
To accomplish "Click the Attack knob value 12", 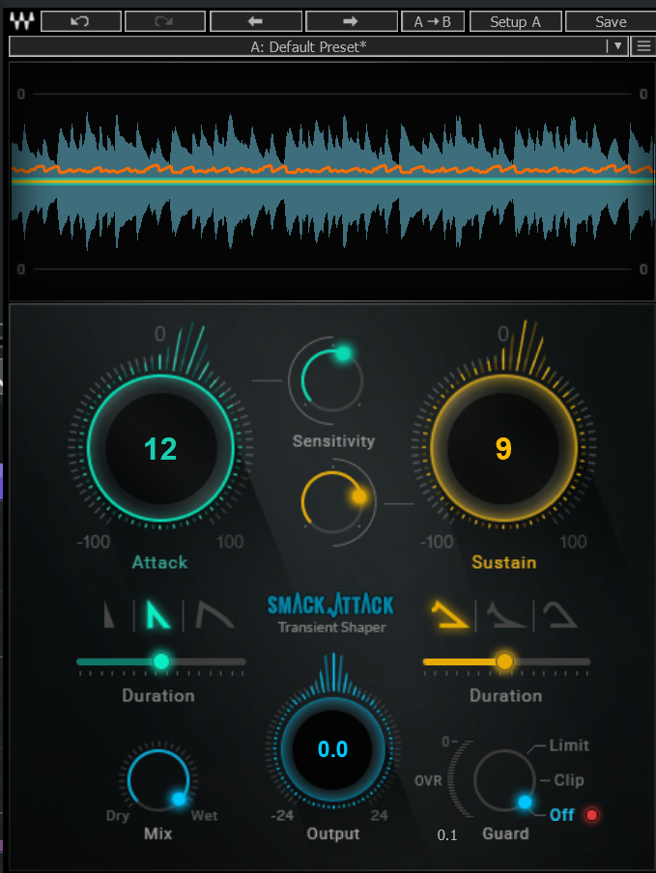I will [x=160, y=449].
